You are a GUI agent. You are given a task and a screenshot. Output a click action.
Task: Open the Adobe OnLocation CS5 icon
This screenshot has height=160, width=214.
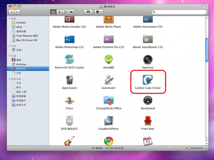point(148,19)
